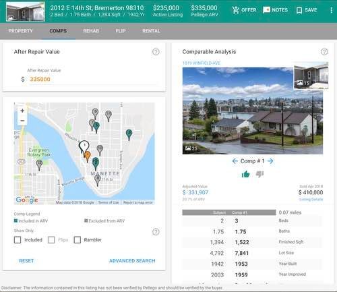
Task: Open Google Maps Terms of Use link
Action: [x=109, y=202]
